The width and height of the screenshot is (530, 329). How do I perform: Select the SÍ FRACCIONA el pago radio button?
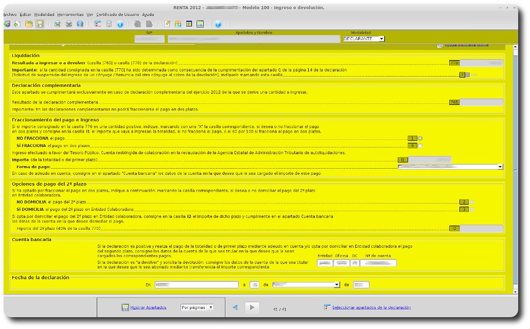(x=420, y=146)
